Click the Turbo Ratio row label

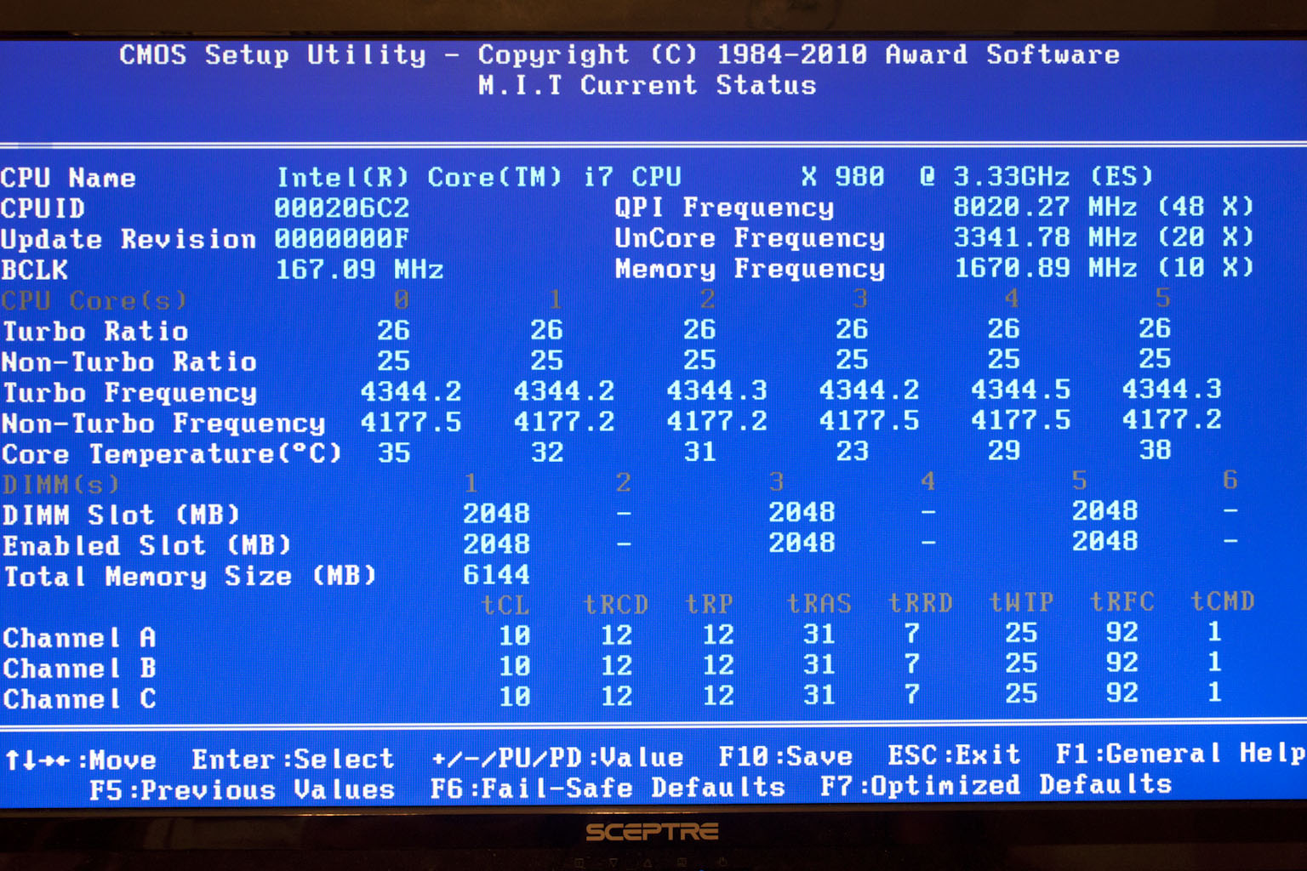(x=95, y=332)
